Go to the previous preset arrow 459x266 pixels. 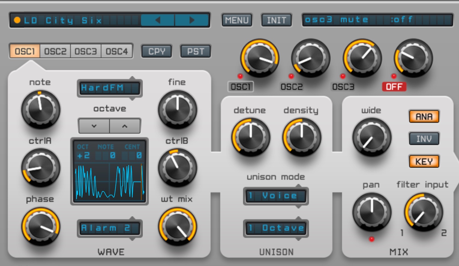158,20
